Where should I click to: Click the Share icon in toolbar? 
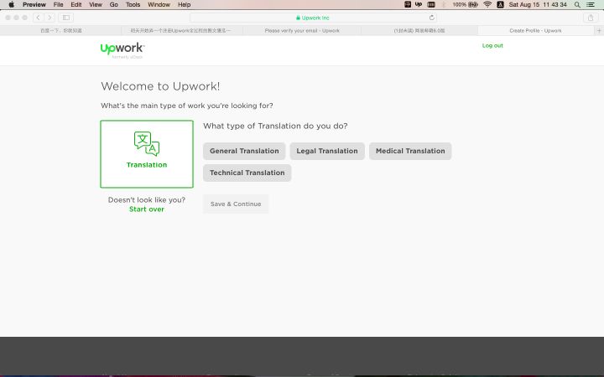click(591, 18)
